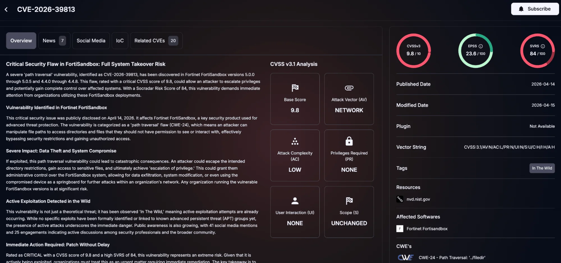Open the CWE-24 Path Traversal entry
The image size is (561, 263).
tap(452, 257)
